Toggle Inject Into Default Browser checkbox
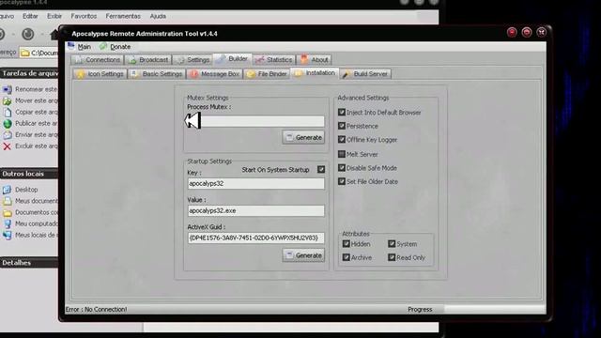This screenshot has height=338, width=601. [x=342, y=113]
